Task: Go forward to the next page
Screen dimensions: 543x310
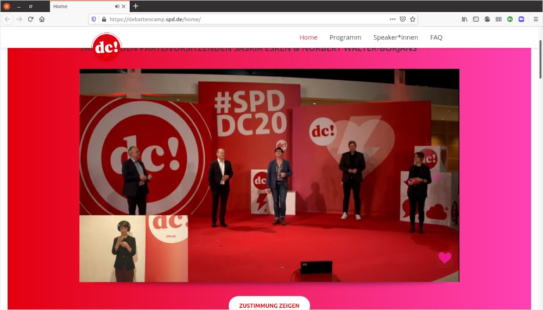Action: 20,20
